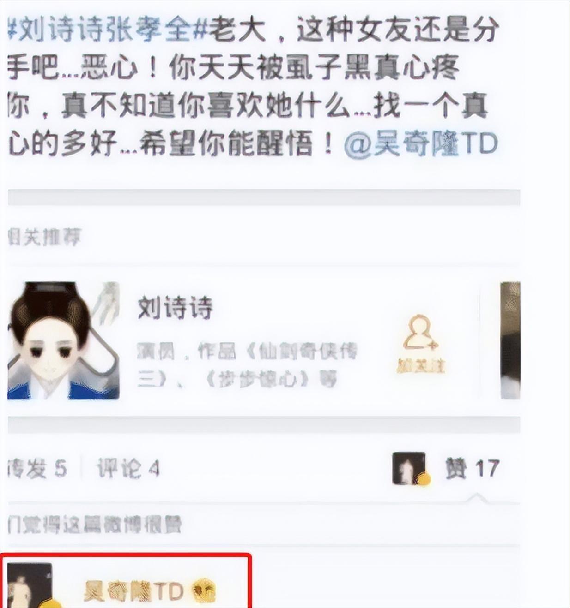Open partially visible next recommendation card
This screenshot has width=570, height=608.
tap(510, 340)
